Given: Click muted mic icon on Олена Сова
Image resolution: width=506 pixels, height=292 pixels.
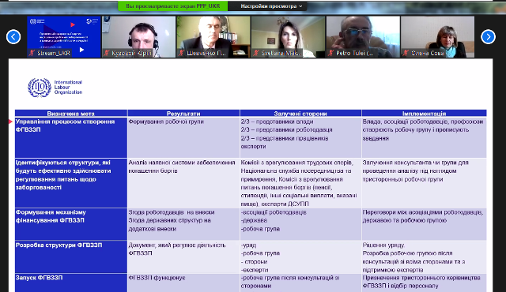Looking at the screenshot, I should (406, 53).
